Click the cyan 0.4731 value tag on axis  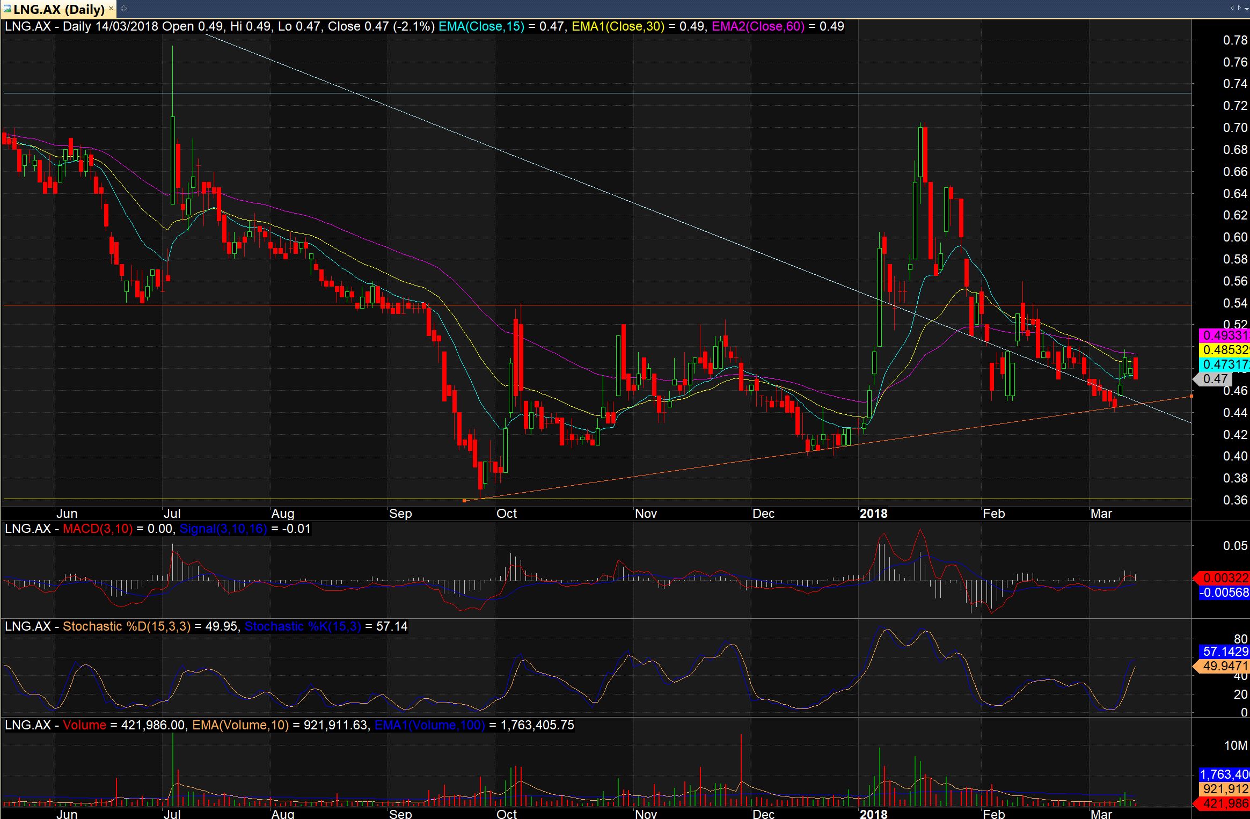[x=1224, y=364]
